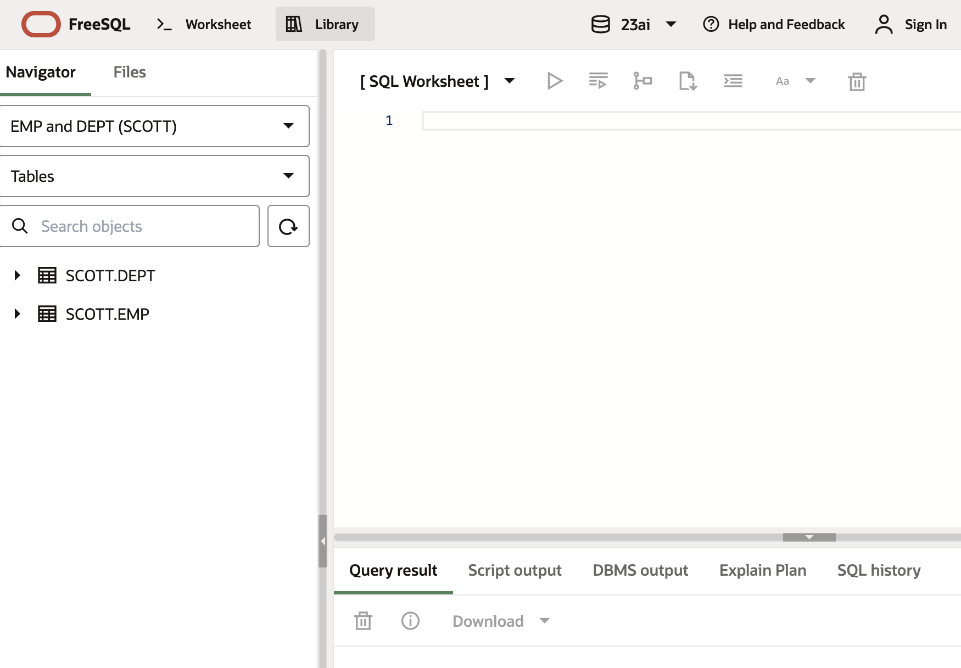Run the SQL statement with play icon
961x668 pixels.
(555, 81)
